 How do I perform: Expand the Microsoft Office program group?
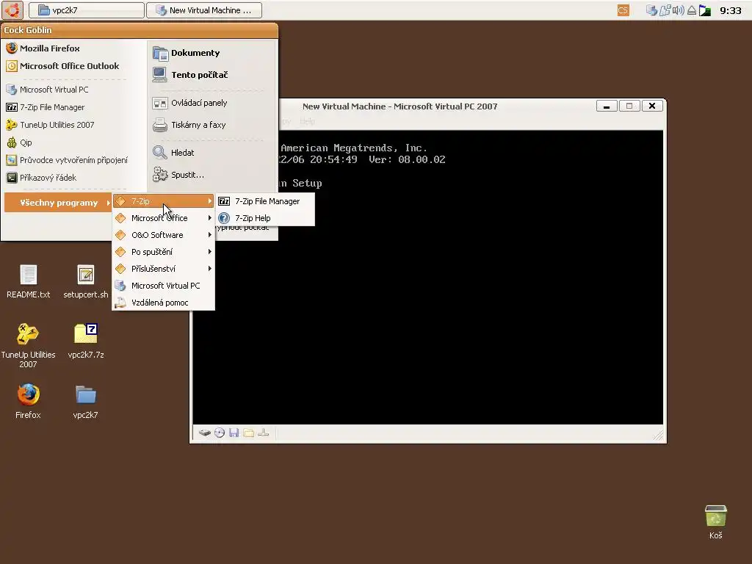click(x=164, y=218)
